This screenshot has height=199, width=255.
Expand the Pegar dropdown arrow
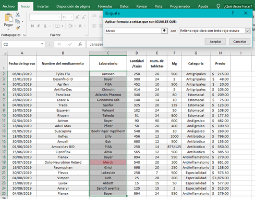tap(8, 30)
